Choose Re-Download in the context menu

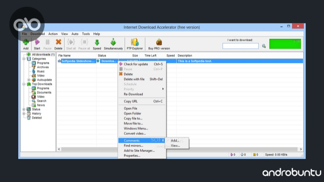142,94
